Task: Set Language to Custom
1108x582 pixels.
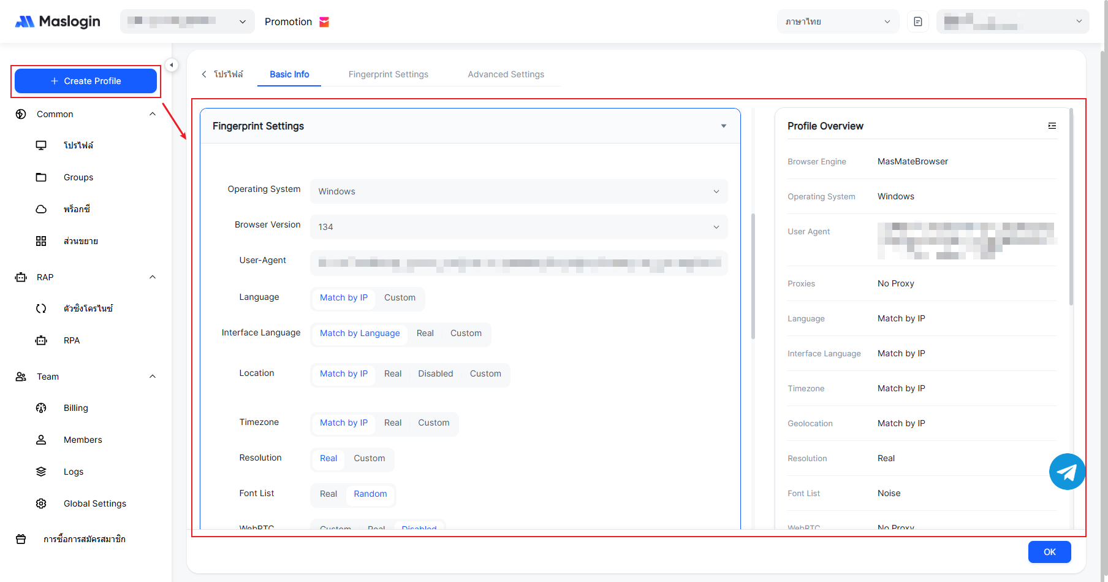Action: click(x=400, y=297)
